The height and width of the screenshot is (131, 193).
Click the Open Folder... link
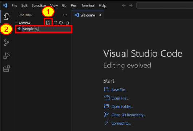(x=122, y=106)
